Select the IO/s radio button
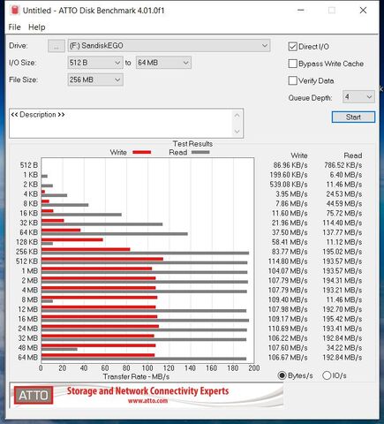 pos(327,375)
